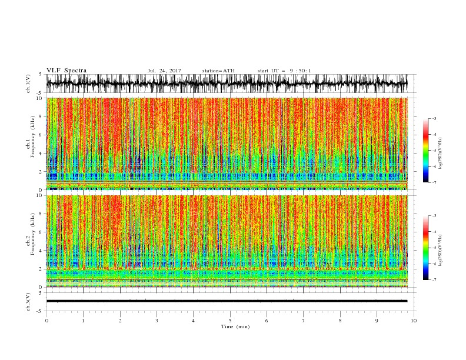Click the ch.2 PSD color scale bar
This screenshot has height=360, width=466.
[x=425, y=248]
